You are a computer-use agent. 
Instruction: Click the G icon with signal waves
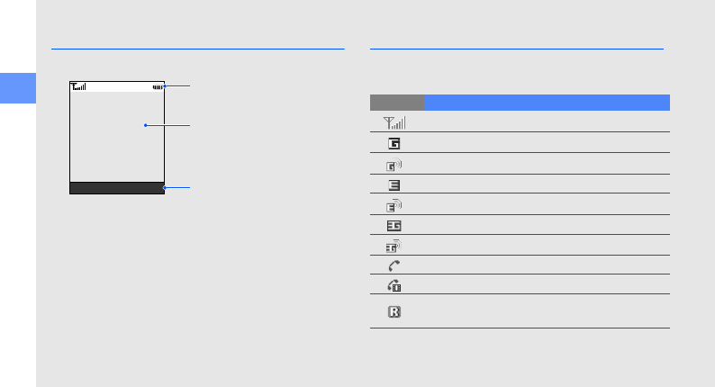coord(394,164)
